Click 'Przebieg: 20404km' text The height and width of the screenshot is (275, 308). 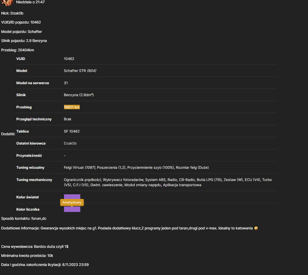point(18,50)
